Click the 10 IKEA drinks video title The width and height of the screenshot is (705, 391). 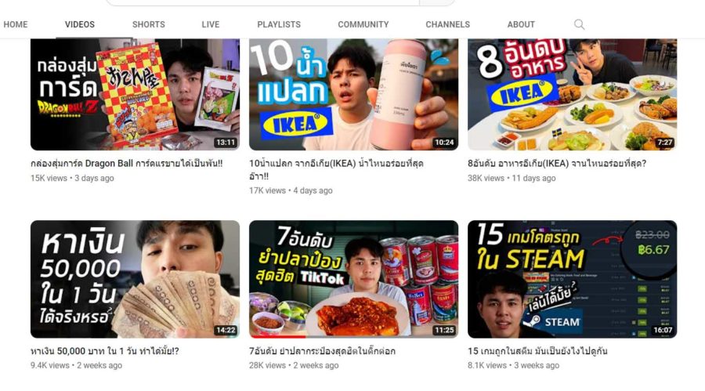coord(336,169)
